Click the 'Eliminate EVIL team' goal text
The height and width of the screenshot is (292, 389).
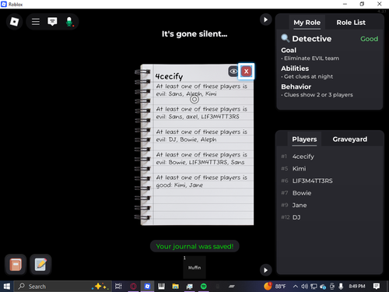click(x=311, y=58)
